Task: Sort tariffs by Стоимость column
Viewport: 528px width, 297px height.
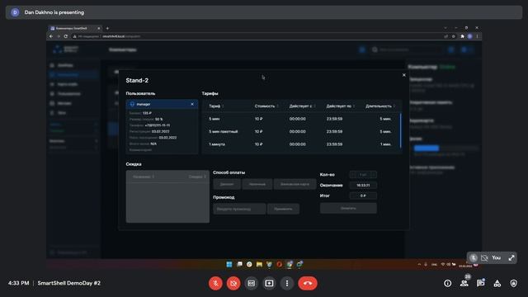Action: pos(266,106)
